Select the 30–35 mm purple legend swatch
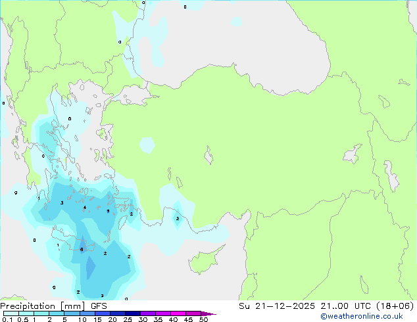417x322 pixels. [x=148, y=313]
